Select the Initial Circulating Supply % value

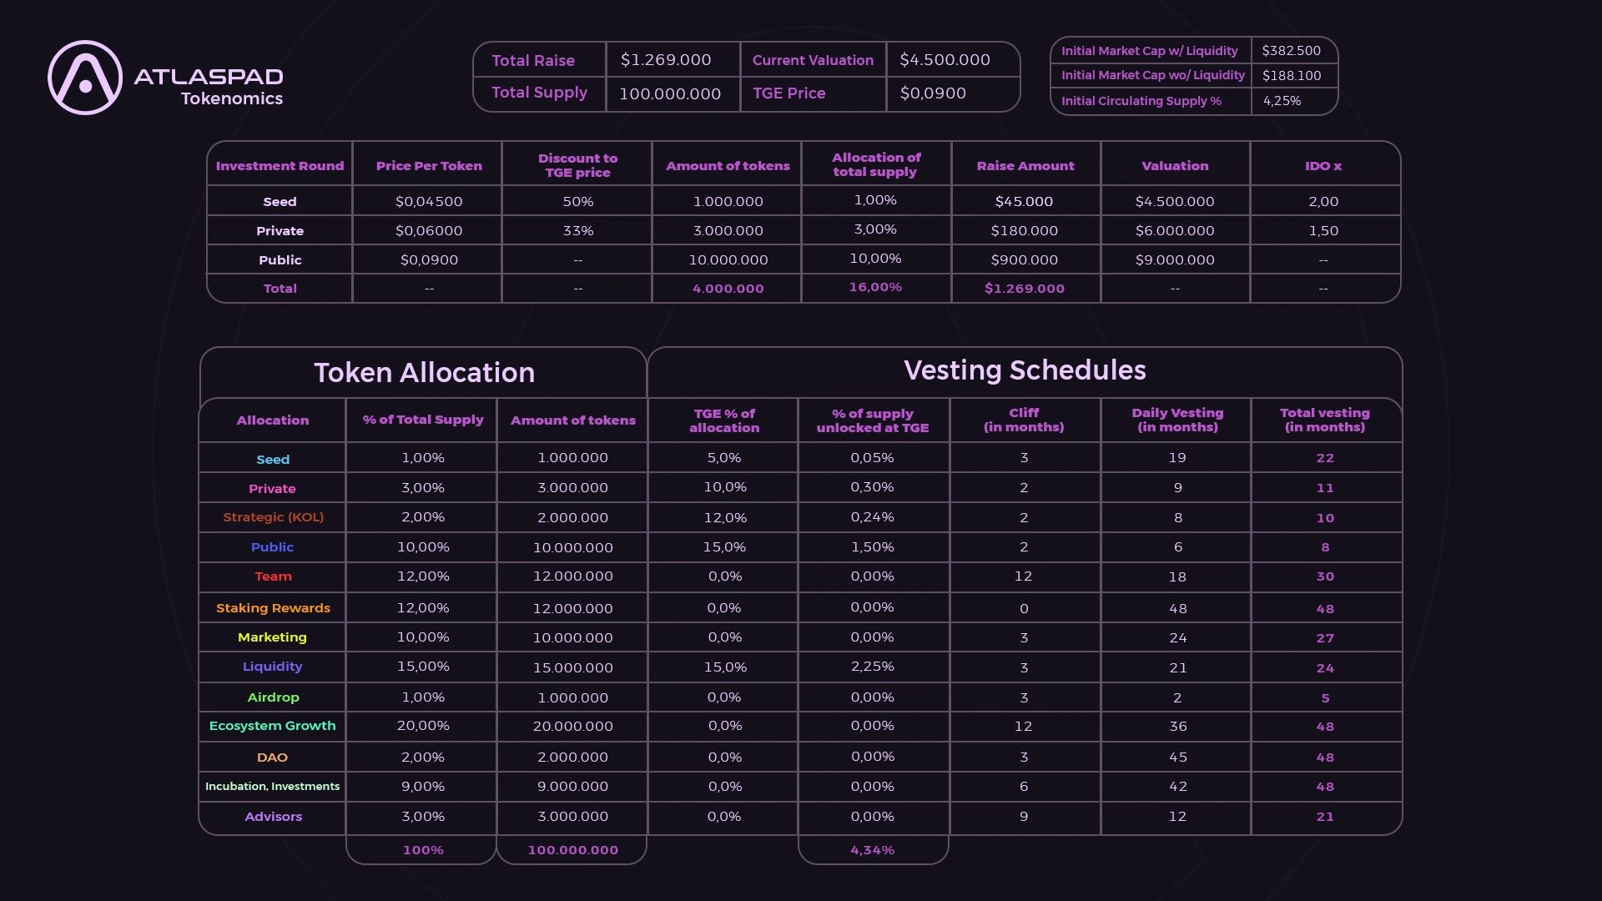pos(1282,101)
